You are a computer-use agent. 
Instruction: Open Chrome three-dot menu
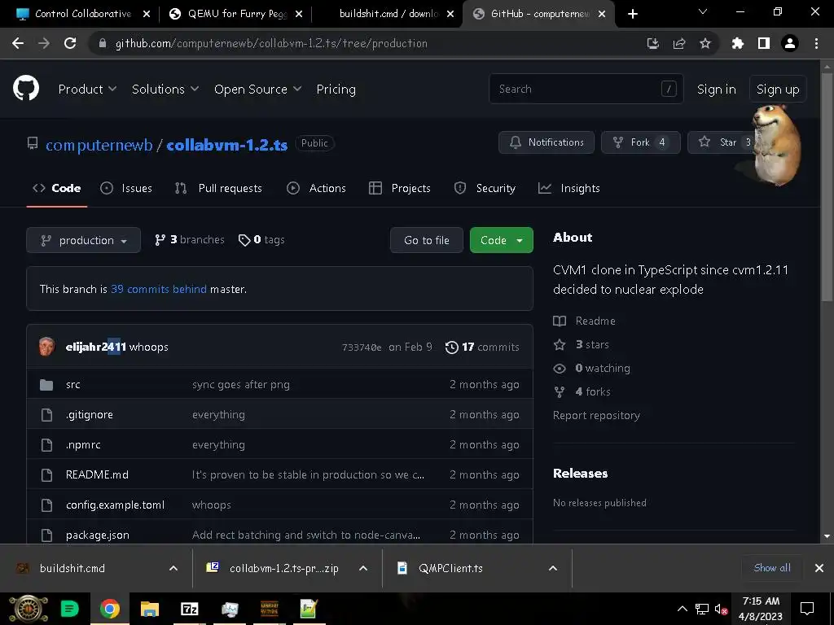(816, 44)
